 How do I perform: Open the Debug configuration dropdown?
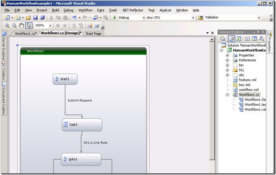point(144,18)
